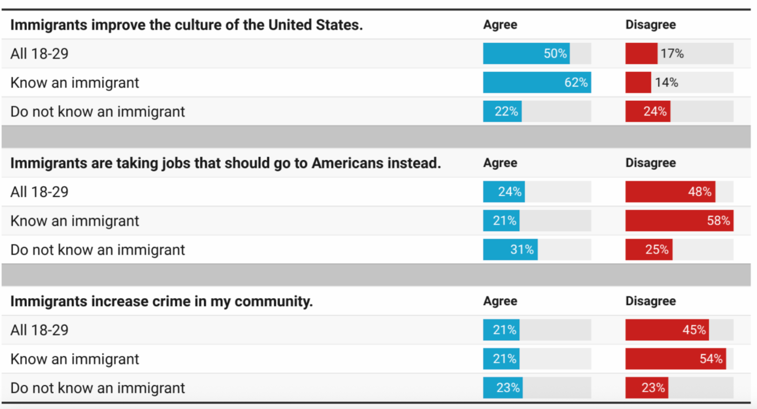Click the 23% blue agree bar
This screenshot has height=409, width=757.
[x=503, y=388]
